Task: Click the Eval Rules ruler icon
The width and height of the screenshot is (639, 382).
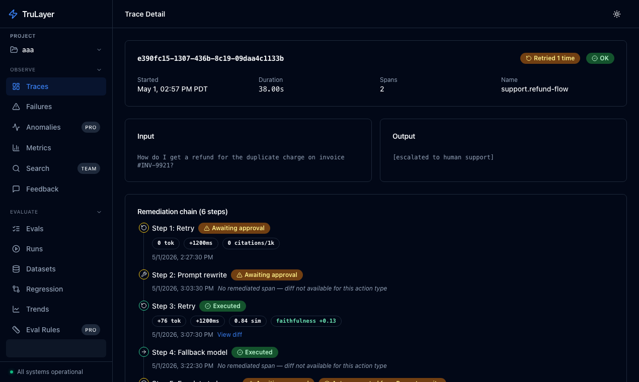Action: click(x=16, y=330)
